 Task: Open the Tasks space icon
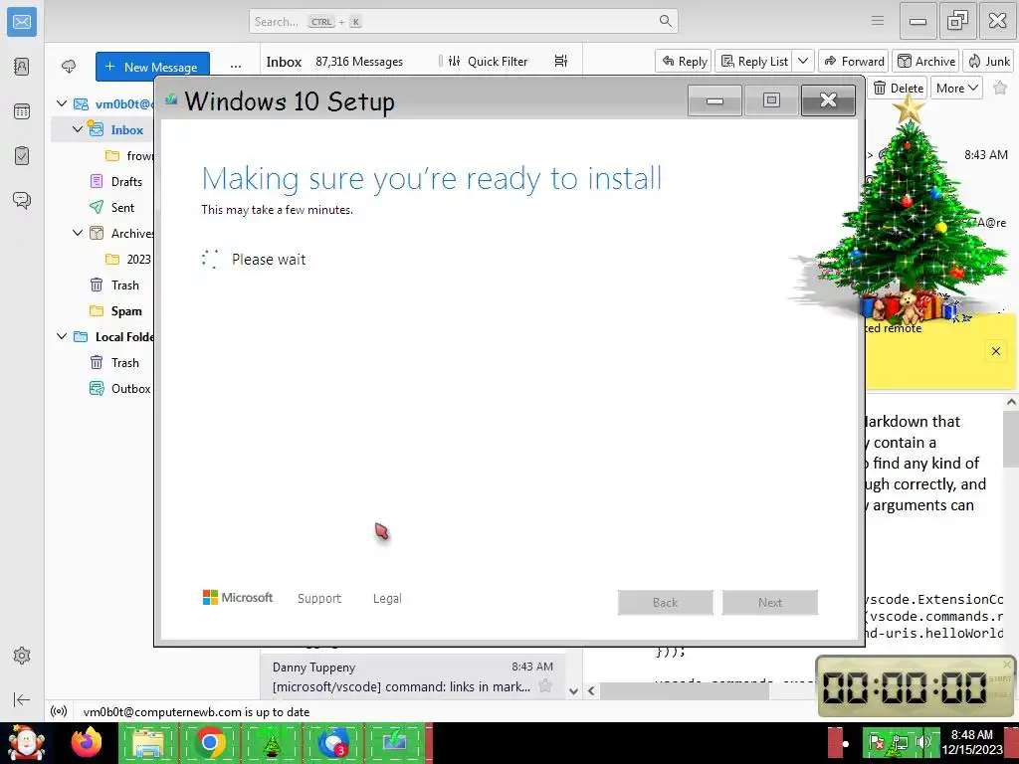point(22,156)
